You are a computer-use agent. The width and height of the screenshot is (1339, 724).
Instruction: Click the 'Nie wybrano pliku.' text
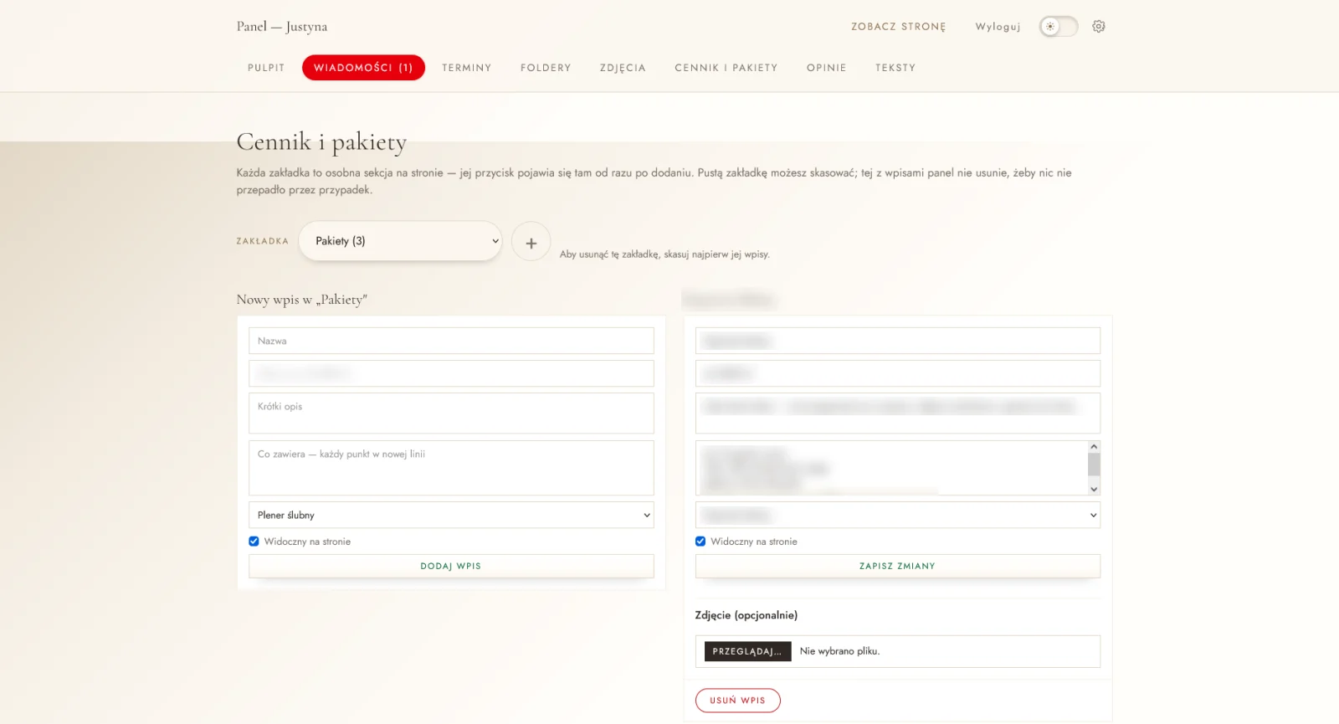point(839,651)
